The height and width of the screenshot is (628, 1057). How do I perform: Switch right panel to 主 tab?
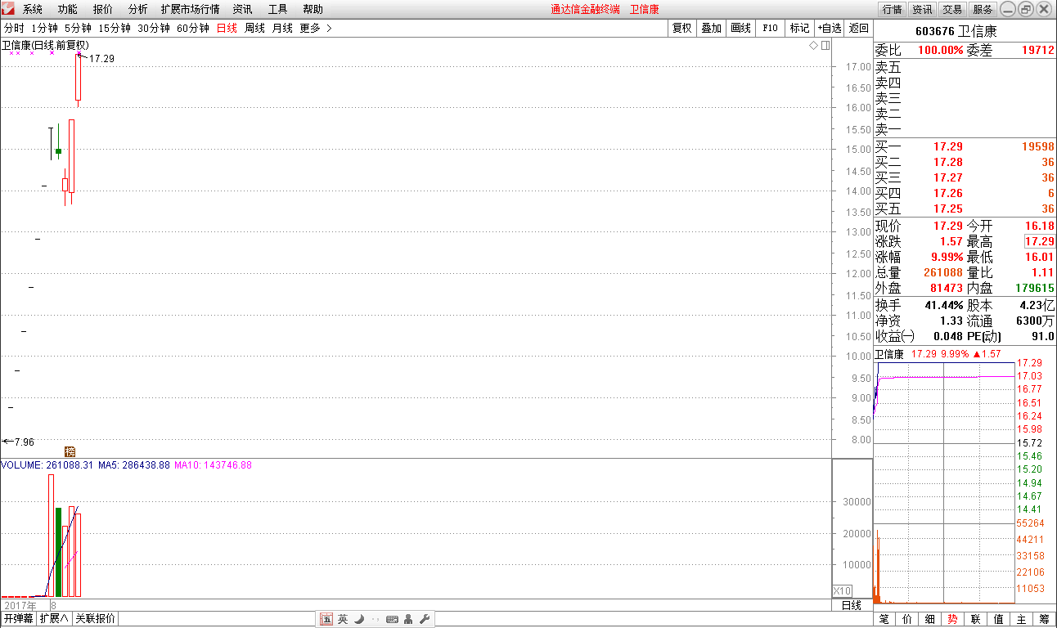tap(1022, 620)
